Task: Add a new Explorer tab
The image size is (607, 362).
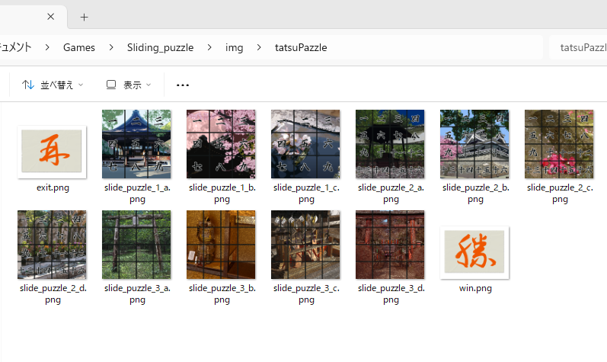Action: 84,17
